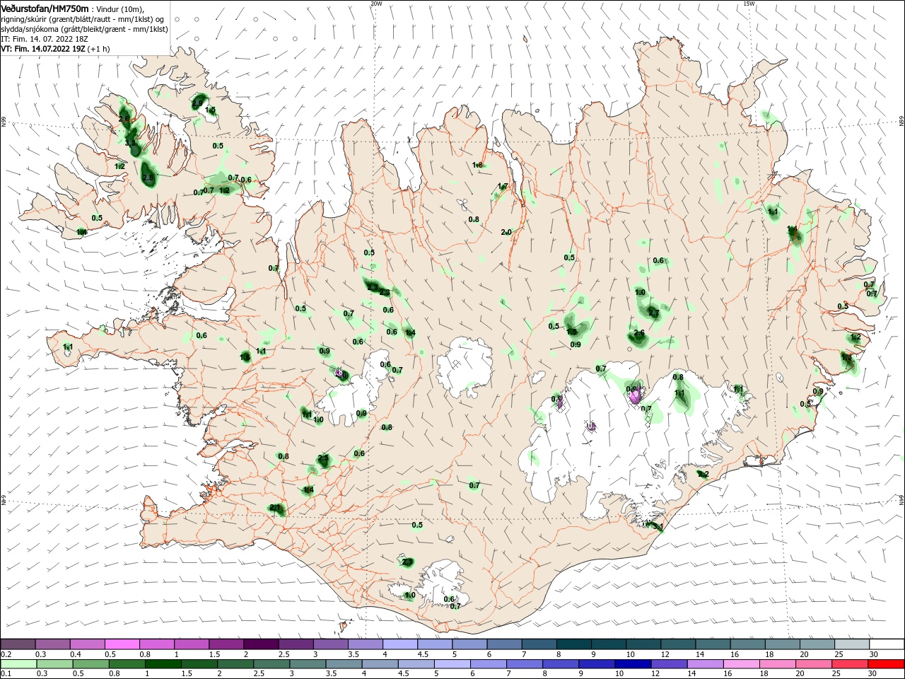Pick snow-scale swatch between 3.5 and 4
This screenshot has height=679, width=905.
coord(365,644)
